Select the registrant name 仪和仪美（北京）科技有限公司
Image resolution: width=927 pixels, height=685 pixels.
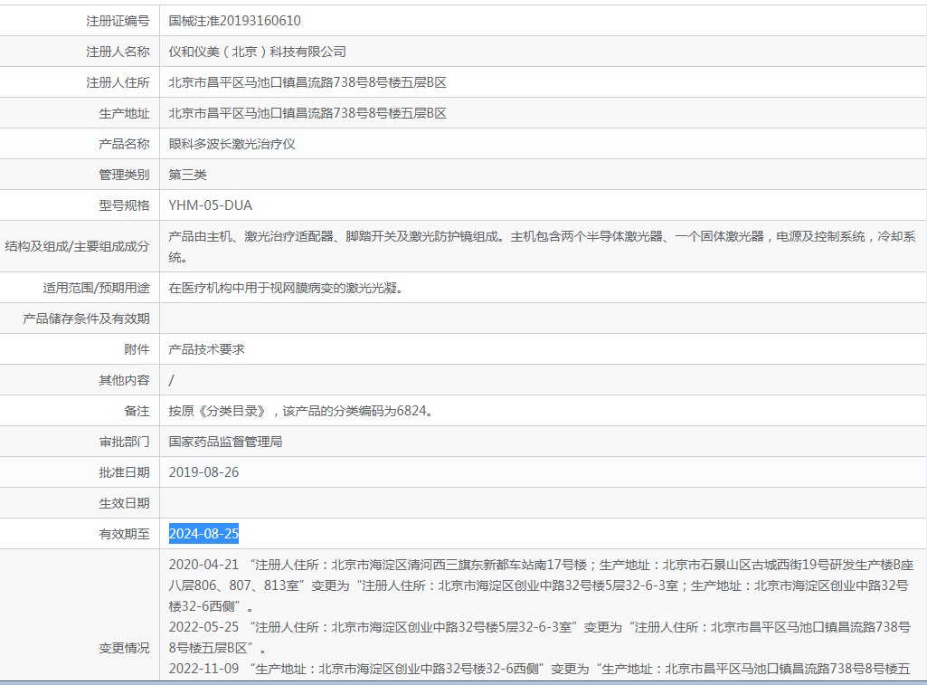coord(257,52)
